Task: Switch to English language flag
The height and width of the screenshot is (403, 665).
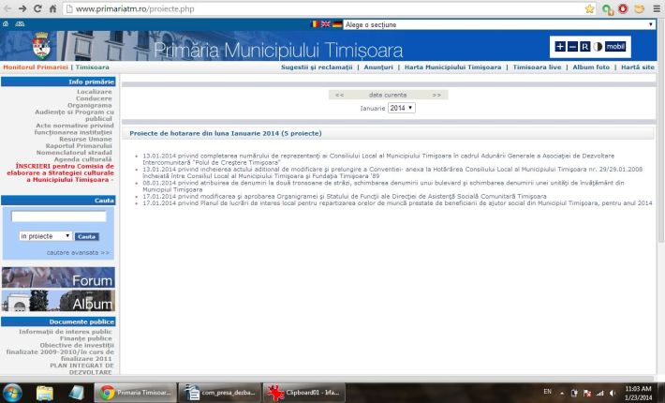Action: click(326, 24)
